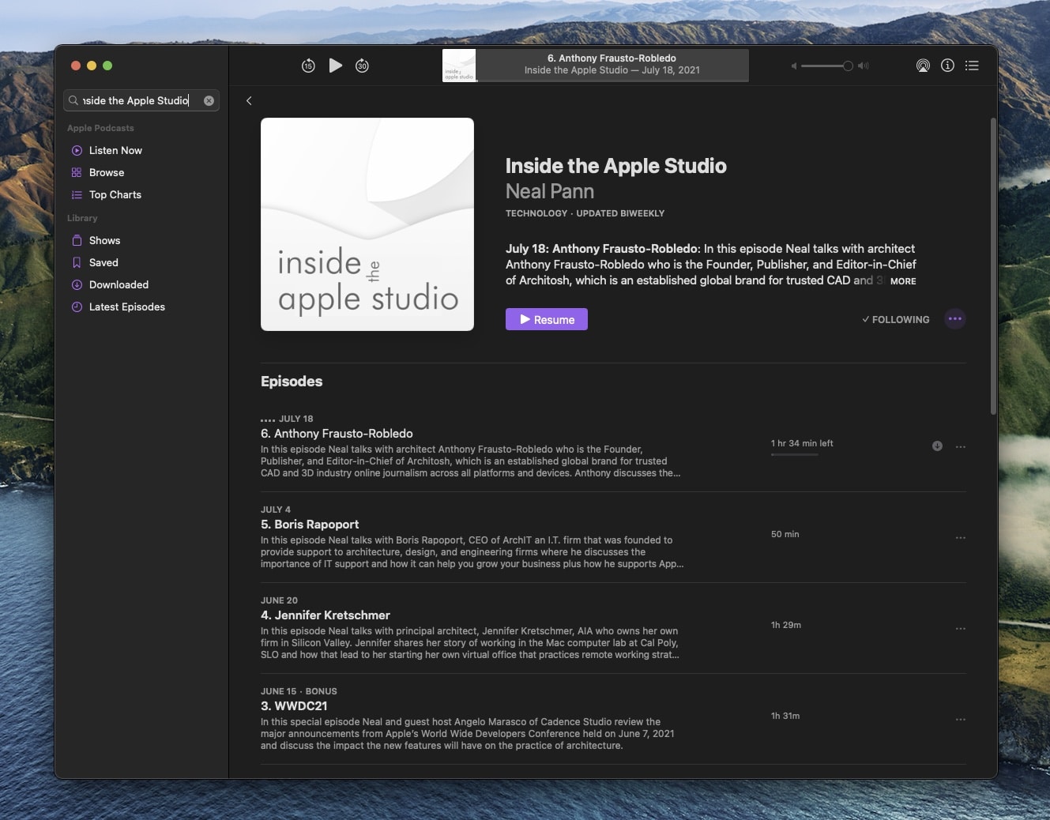The image size is (1050, 820).
Task: Skip back 15 seconds
Action: [x=308, y=66]
